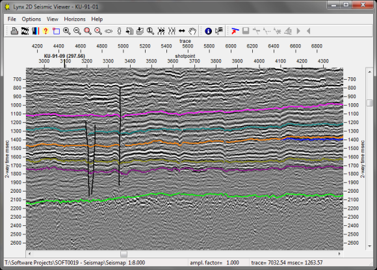Viewport: 377px width, 270px height.
Task: Click the vertical scrollbar up arrow
Action: (370, 71)
